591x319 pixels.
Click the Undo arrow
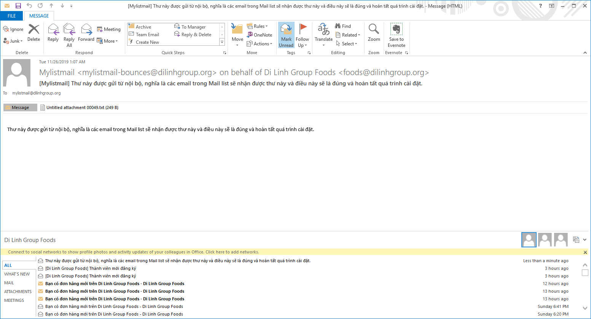pos(29,6)
